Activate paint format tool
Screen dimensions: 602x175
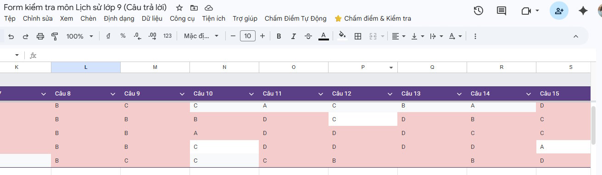55,36
